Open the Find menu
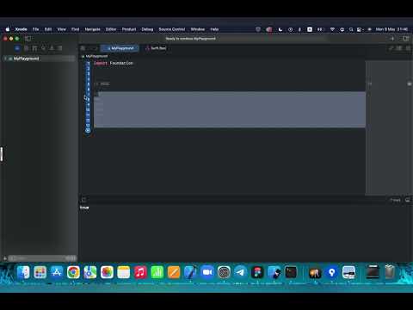 point(75,29)
